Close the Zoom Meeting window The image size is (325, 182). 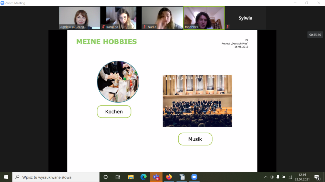319,3
